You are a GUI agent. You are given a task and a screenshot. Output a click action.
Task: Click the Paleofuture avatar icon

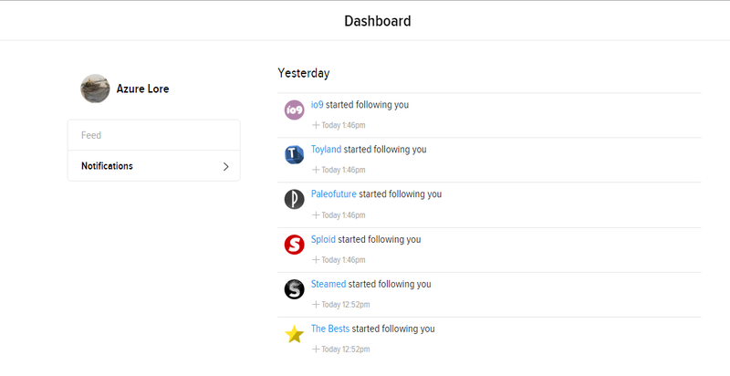[294, 199]
